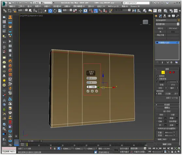This screenshot has height=155, width=182.
Task: Expand the Soft Selection rollout
Action: pos(167,105)
